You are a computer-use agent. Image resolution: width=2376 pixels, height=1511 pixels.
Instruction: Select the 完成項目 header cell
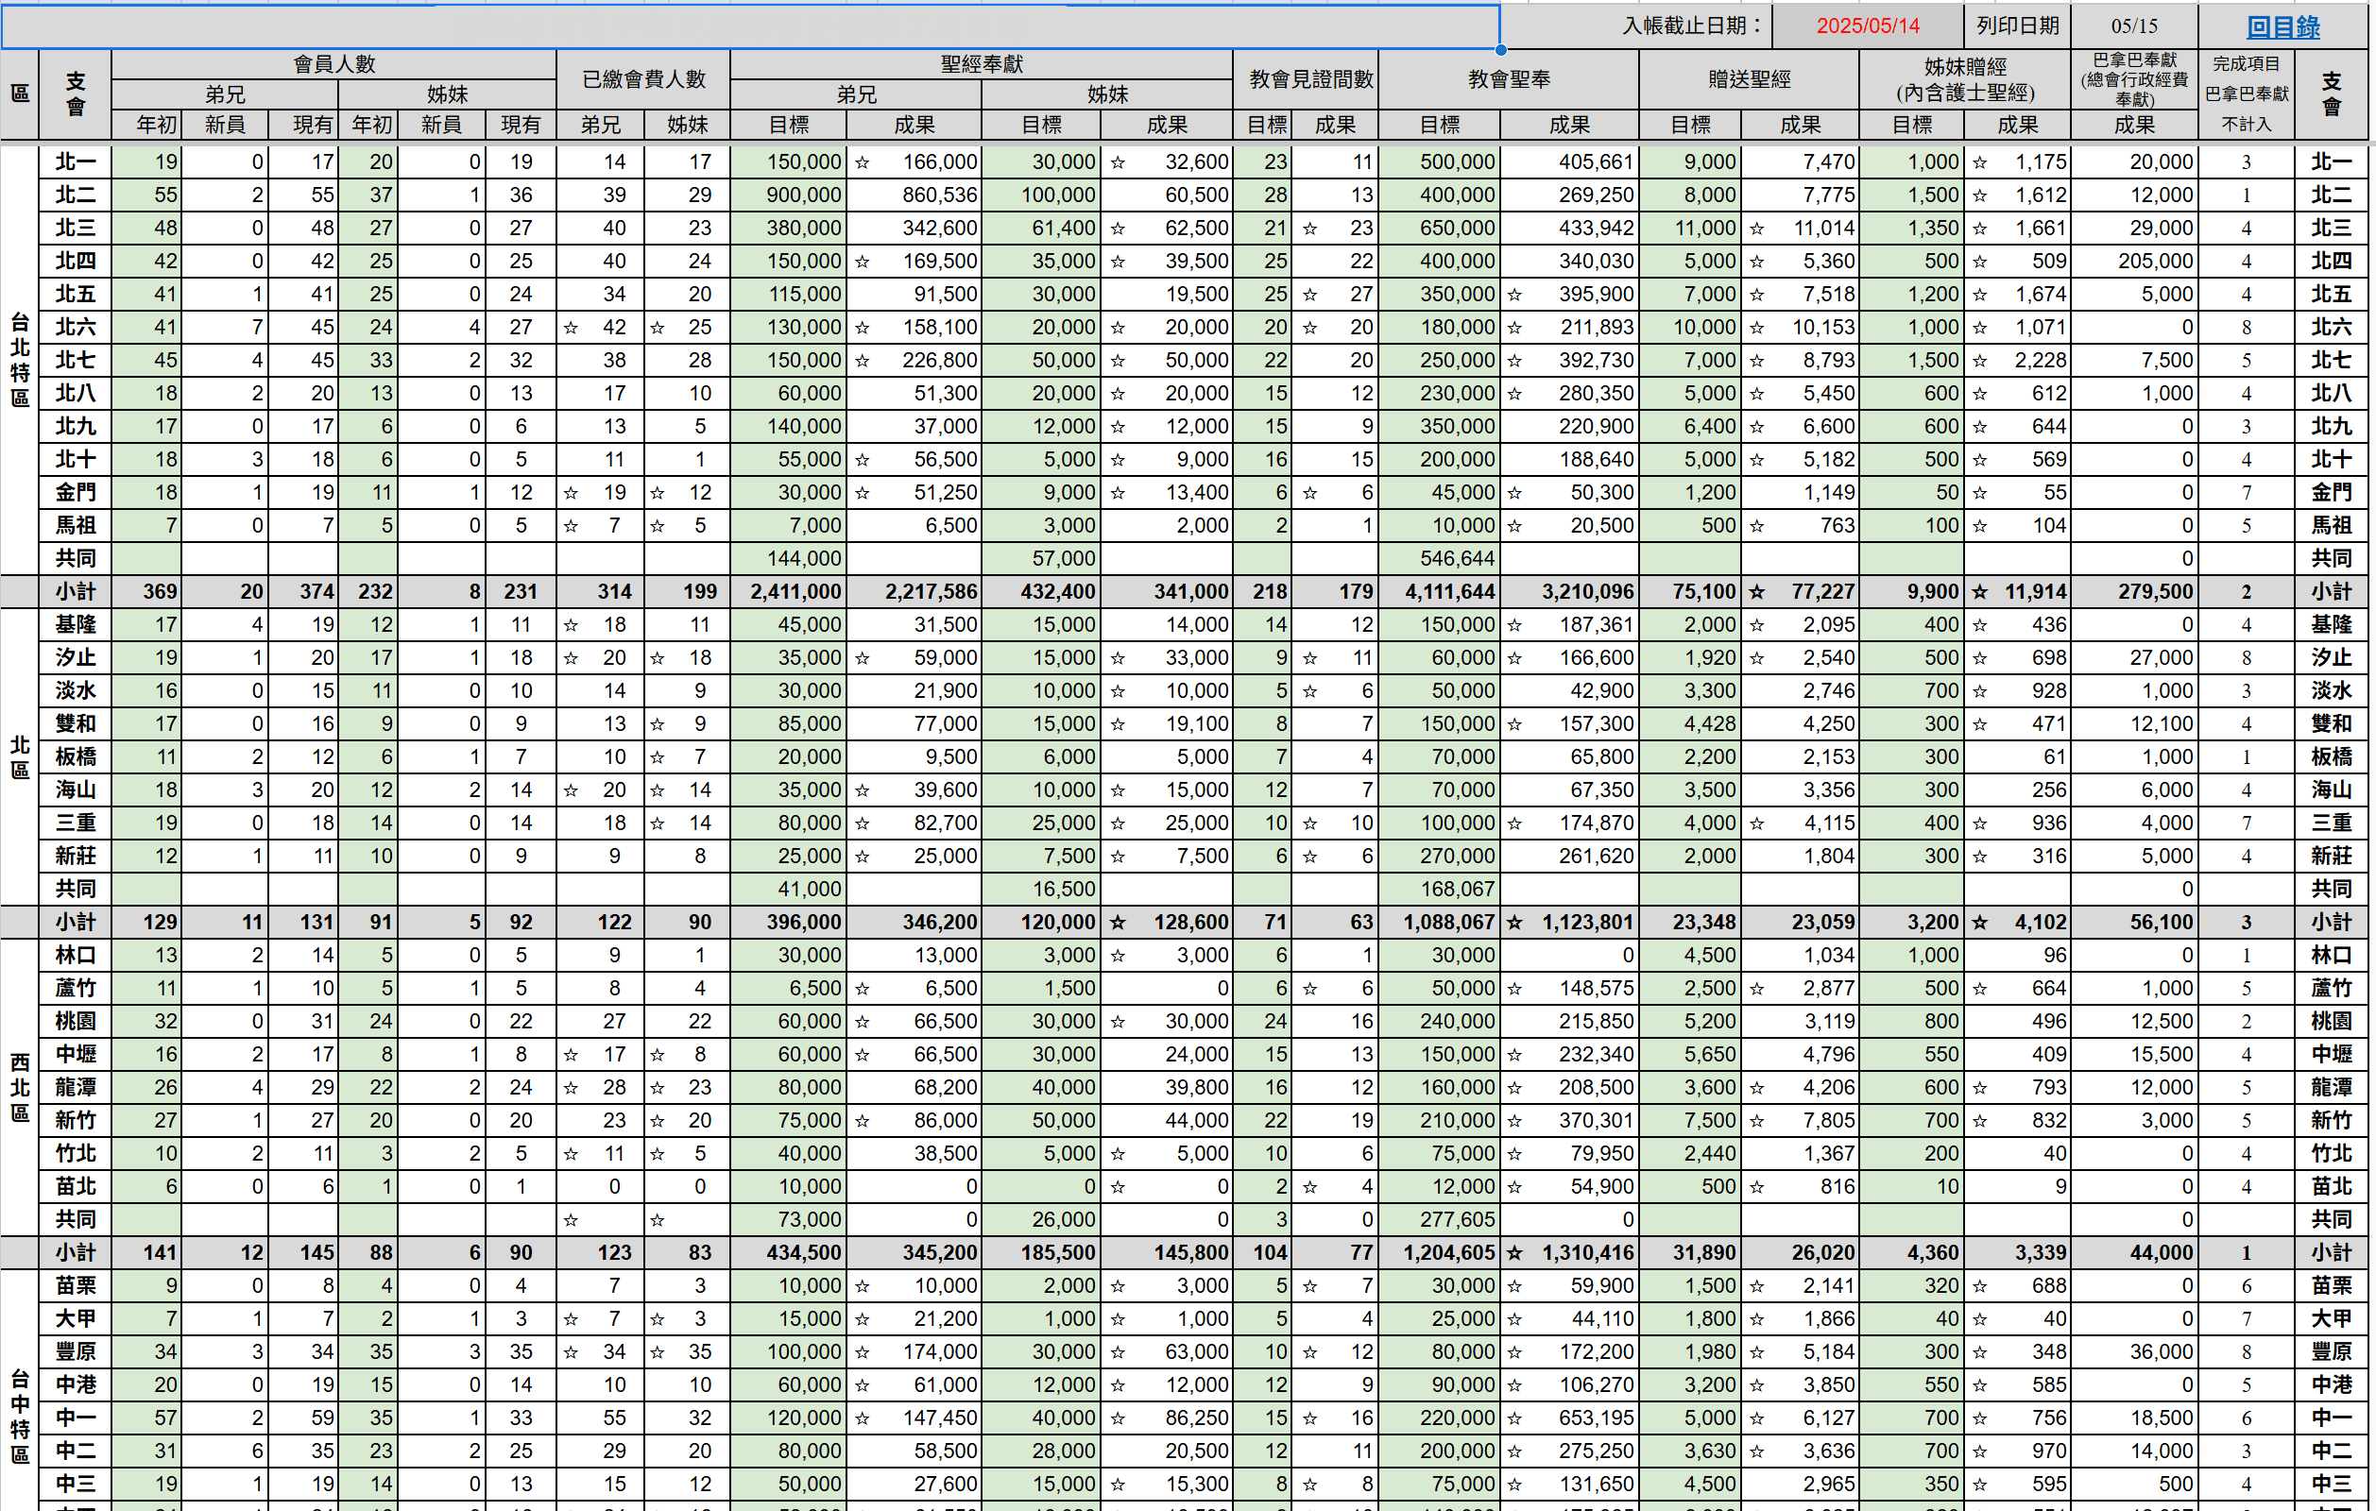(2246, 64)
